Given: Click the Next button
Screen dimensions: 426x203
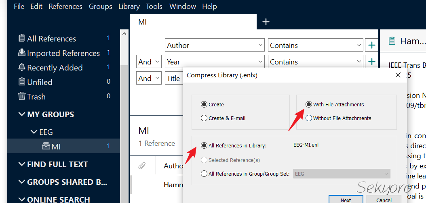Looking at the screenshot, I should (x=346, y=200).
